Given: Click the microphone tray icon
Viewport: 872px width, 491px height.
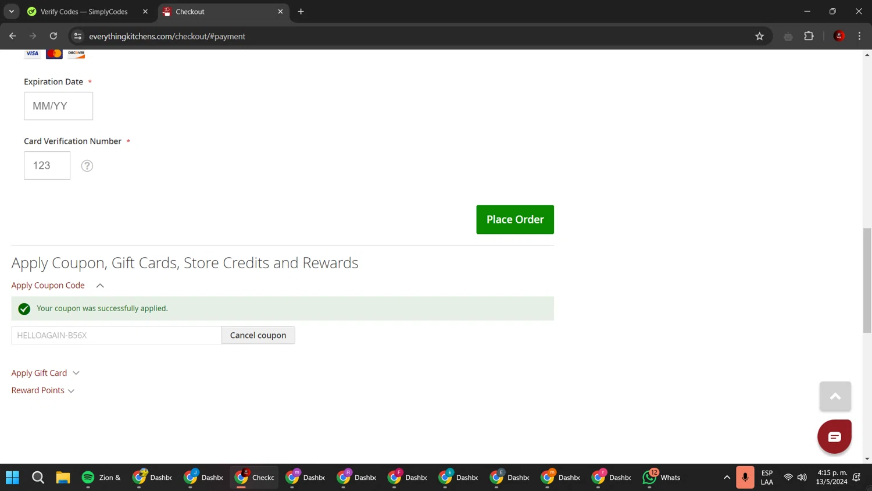Looking at the screenshot, I should coord(745,478).
